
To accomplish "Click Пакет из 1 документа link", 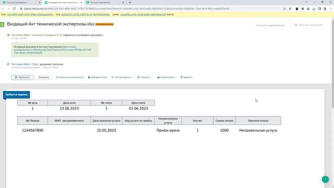I will pyautogui.click(x=308, y=25).
